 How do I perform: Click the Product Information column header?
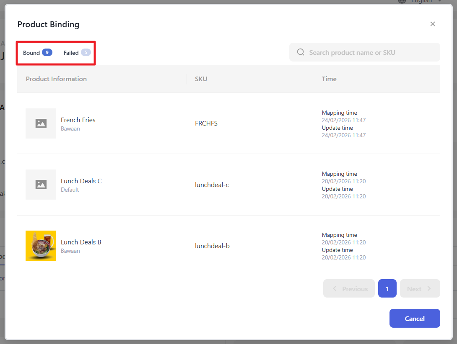[x=56, y=79]
